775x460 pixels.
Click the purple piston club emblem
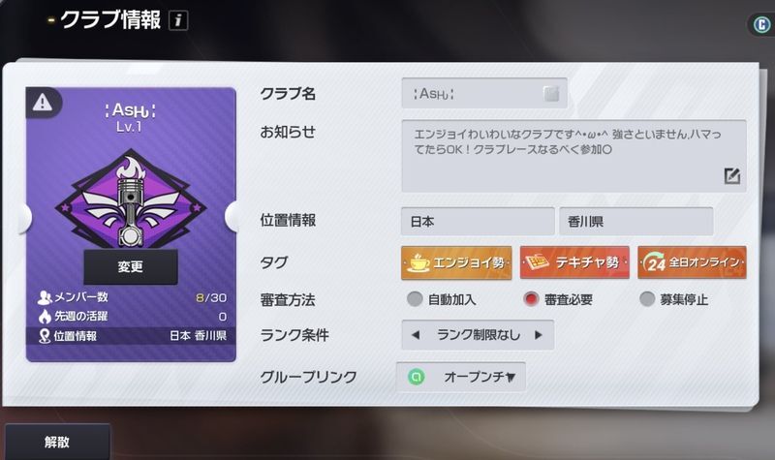131,200
